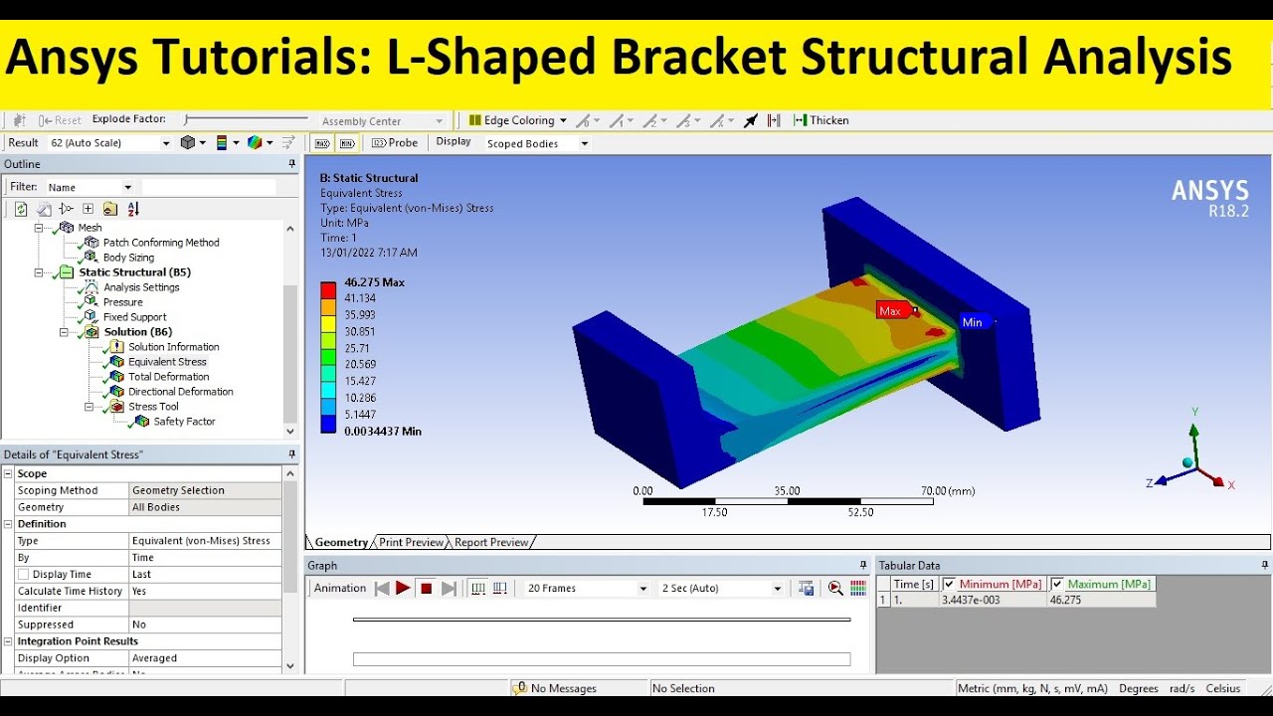Go to previous animation frame
Image resolution: width=1273 pixels, height=716 pixels.
point(381,589)
